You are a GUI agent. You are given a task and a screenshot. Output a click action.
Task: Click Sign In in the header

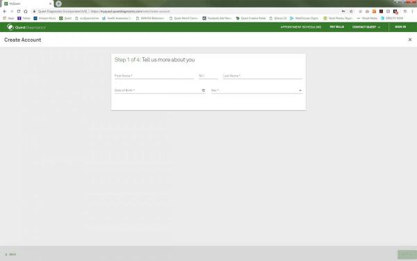coord(400,27)
